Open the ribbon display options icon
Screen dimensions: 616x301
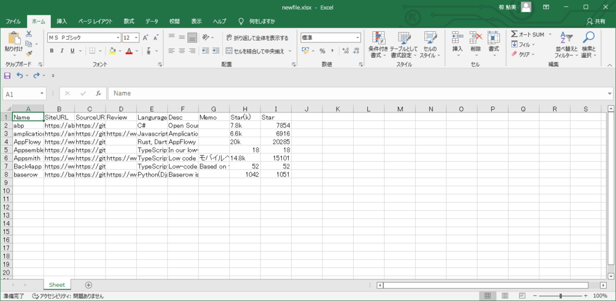[546, 7]
